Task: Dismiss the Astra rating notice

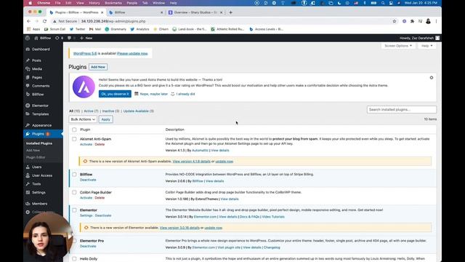Action: (432, 78)
